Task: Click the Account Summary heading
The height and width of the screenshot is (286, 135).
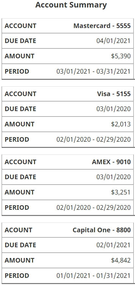Action: (71, 5)
